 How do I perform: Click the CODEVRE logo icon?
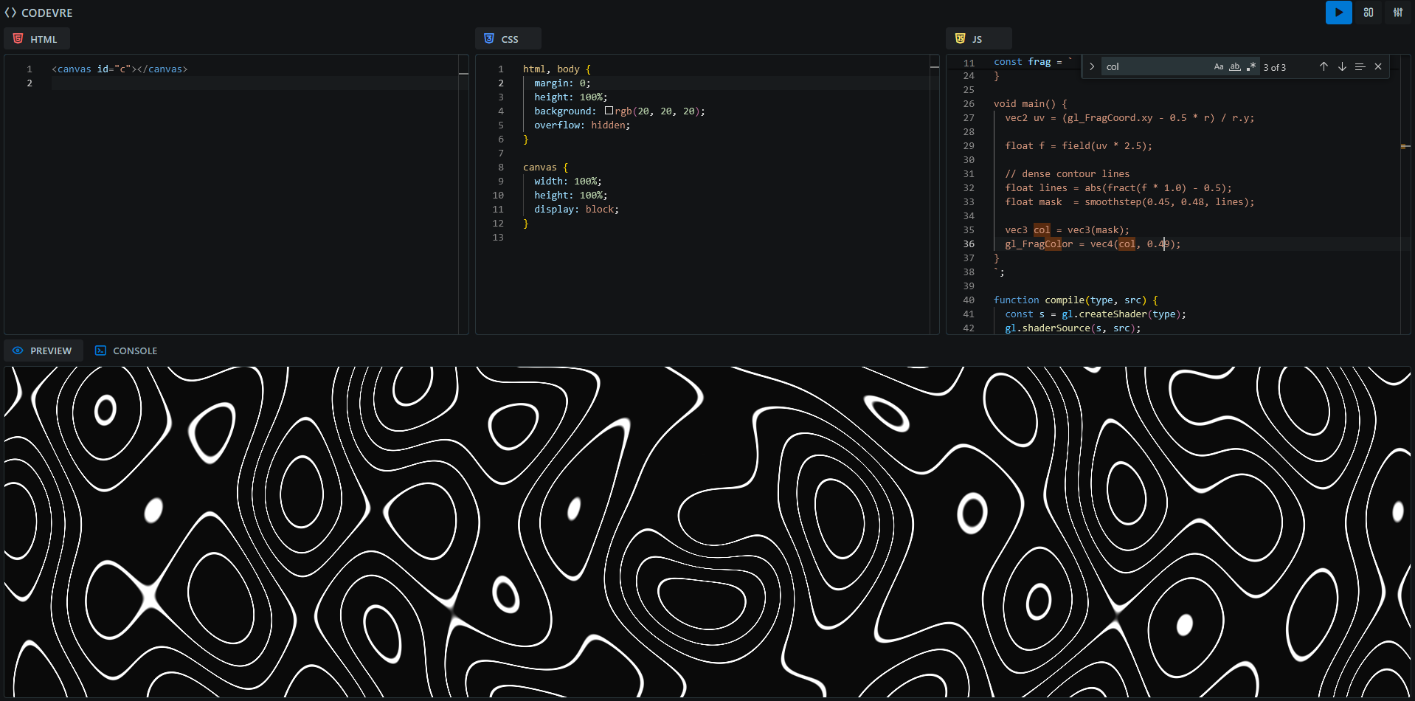pyautogui.click(x=10, y=12)
